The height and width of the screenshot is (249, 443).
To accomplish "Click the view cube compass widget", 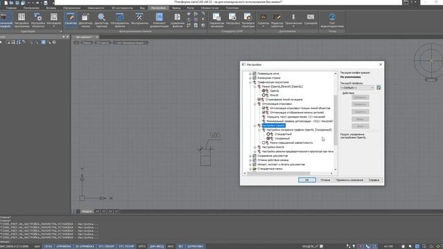I will pos(431,61).
